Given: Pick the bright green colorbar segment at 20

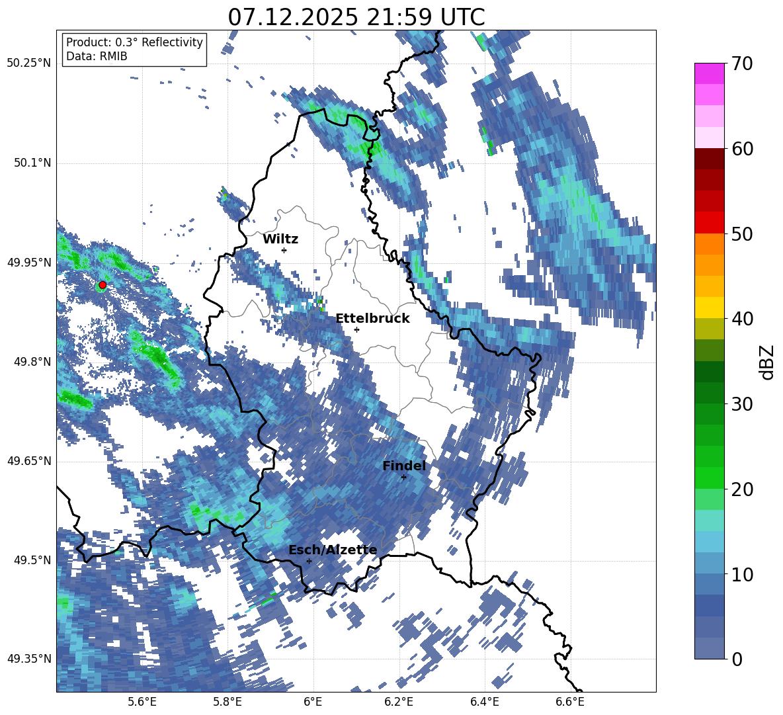Looking at the screenshot, I should 709,478.
